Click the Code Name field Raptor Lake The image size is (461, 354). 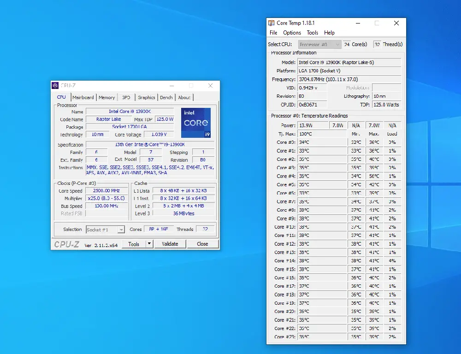(109, 119)
